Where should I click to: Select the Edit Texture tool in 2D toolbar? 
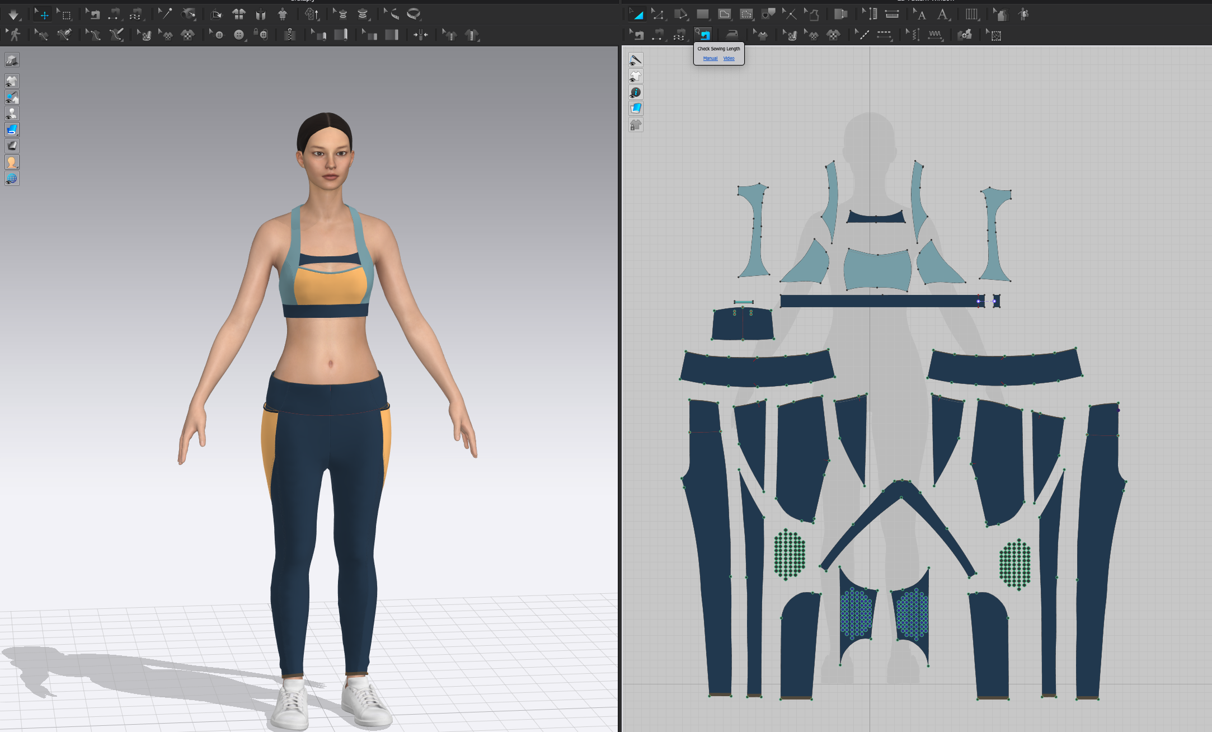[x=791, y=35]
